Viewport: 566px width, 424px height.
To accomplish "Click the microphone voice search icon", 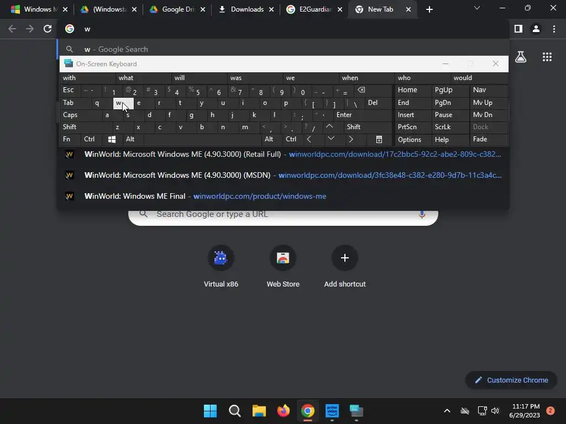I will click(422, 215).
